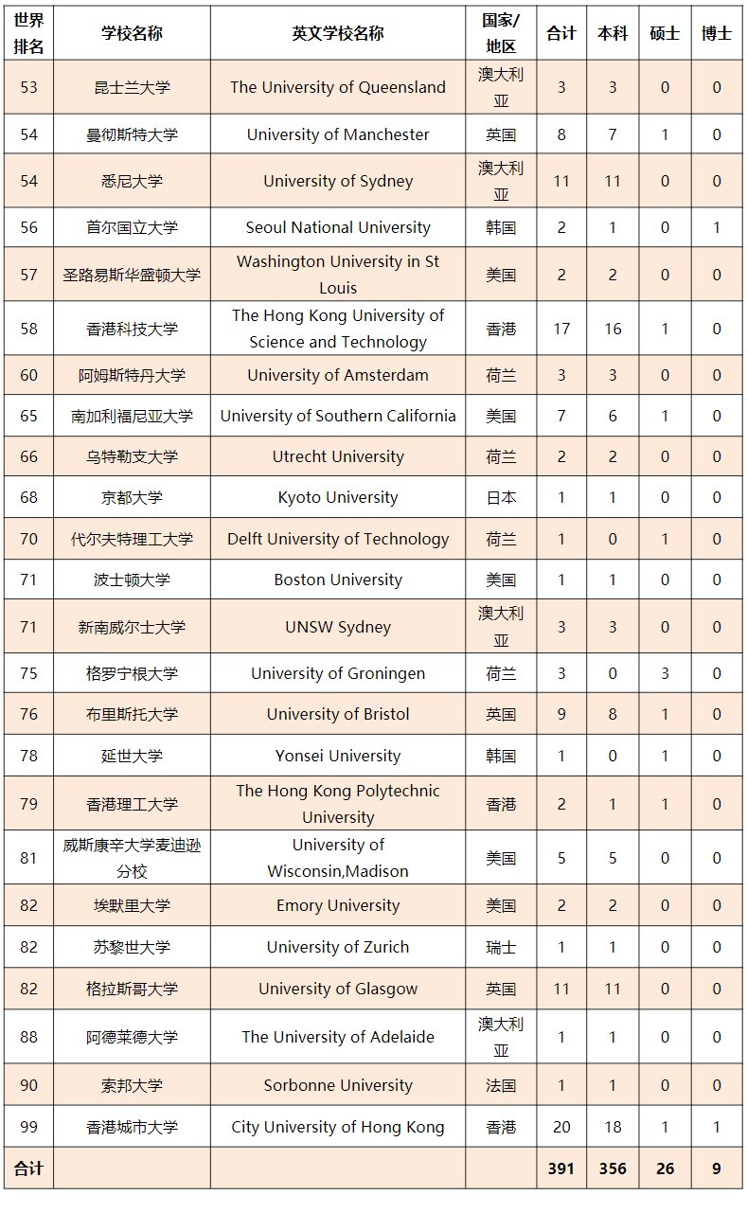Select 'Emory University' cell
Viewport: 747px width, 1213px height.
click(x=338, y=905)
